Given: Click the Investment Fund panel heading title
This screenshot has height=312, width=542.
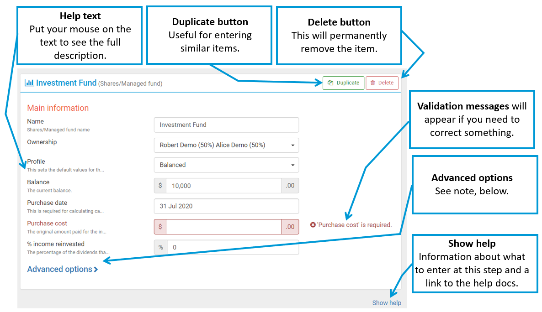Looking at the screenshot, I should point(66,83).
